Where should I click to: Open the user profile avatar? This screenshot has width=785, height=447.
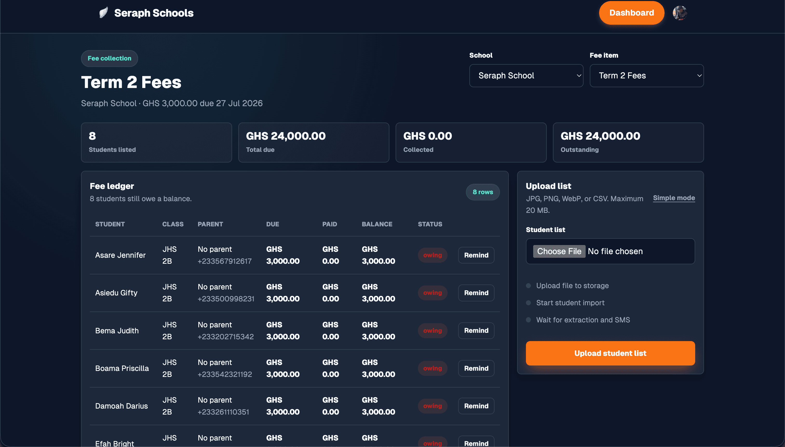[x=680, y=13]
